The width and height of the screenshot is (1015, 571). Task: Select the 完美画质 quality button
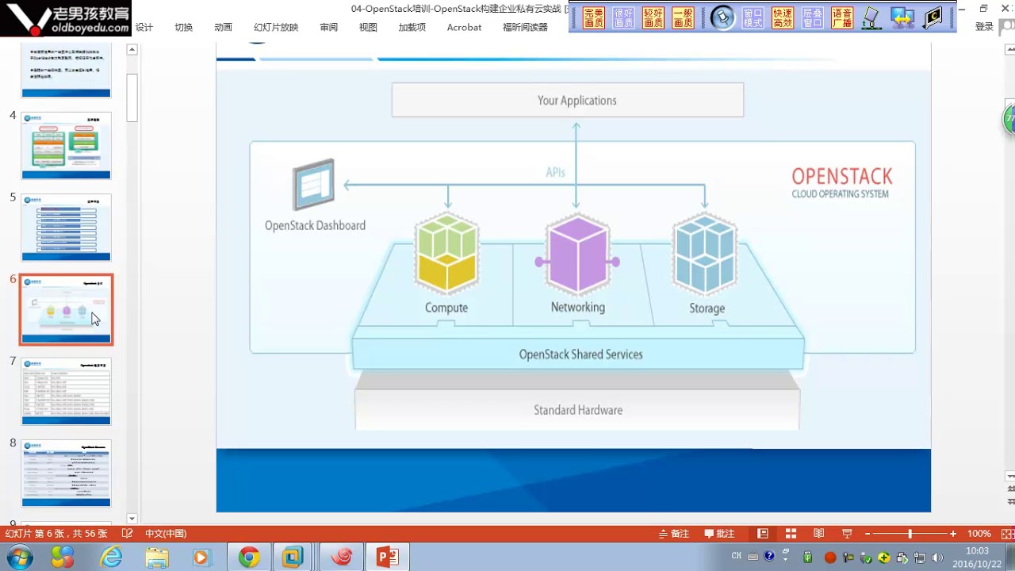[x=593, y=17]
